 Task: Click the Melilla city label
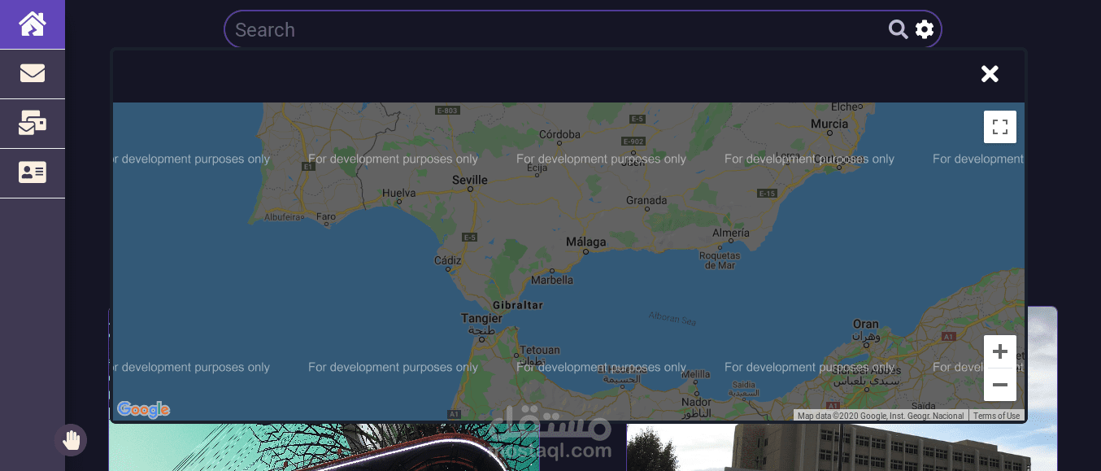coord(696,375)
